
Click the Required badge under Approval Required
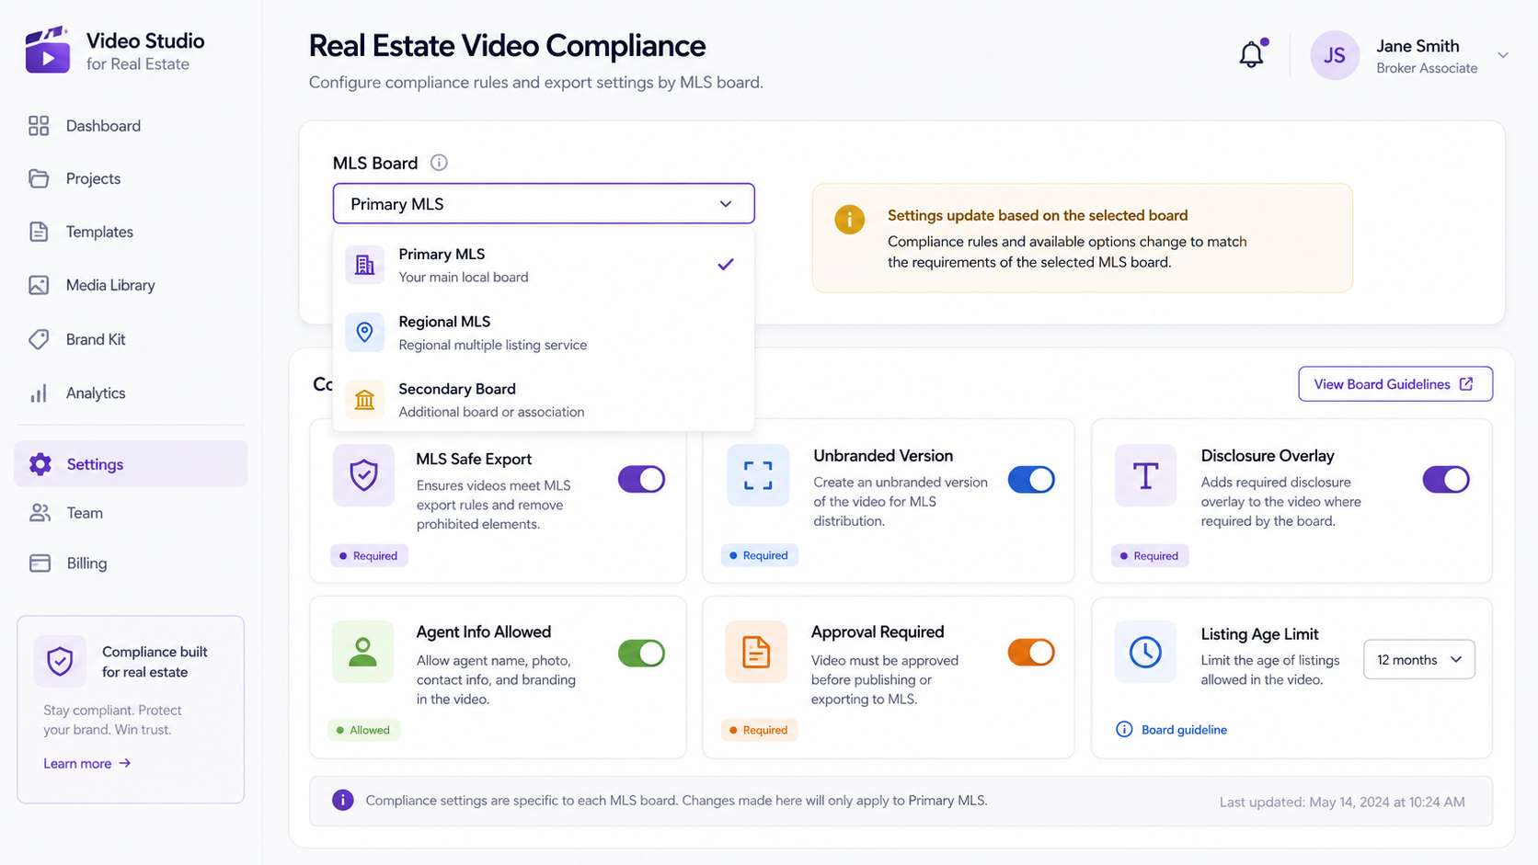coord(759,730)
